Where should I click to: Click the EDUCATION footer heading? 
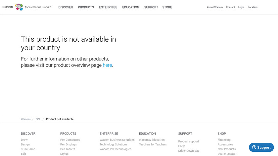[147, 134]
